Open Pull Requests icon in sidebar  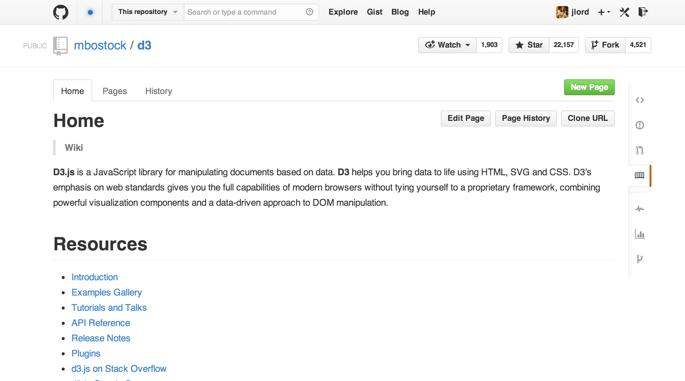tap(640, 150)
